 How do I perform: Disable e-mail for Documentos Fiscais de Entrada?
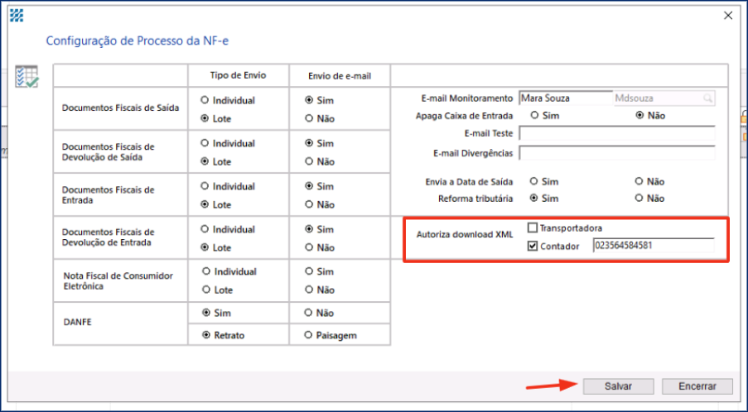click(x=309, y=204)
